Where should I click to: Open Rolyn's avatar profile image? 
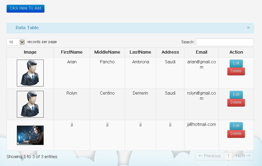[30, 104]
